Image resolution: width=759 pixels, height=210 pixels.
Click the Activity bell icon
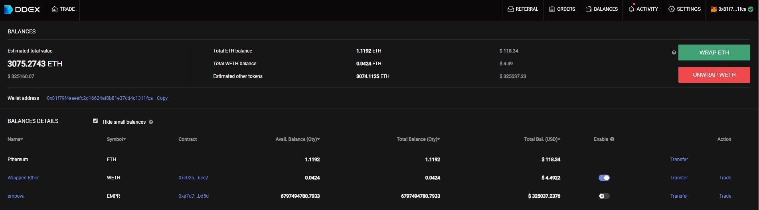[631, 9]
